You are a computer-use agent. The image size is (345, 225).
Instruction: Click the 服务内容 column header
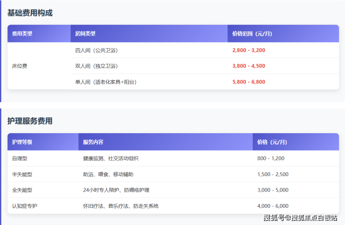pyautogui.click(x=93, y=142)
